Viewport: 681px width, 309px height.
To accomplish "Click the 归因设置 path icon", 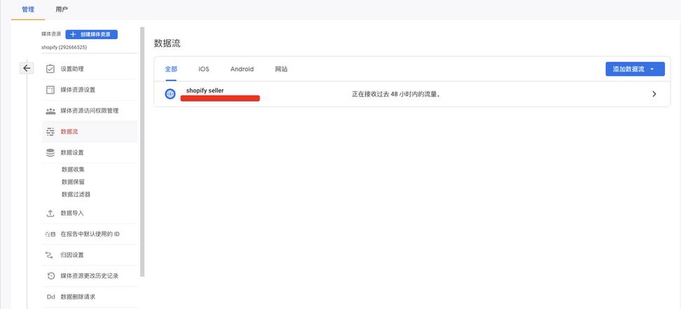I will click(50, 255).
